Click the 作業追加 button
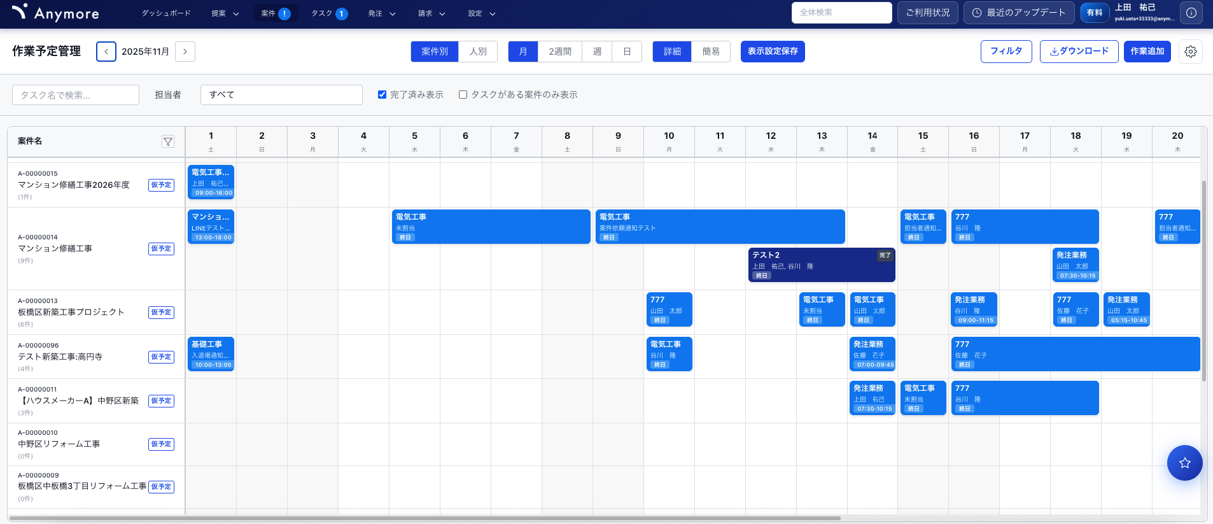Viewport: 1213px width, 524px height. (x=1147, y=52)
